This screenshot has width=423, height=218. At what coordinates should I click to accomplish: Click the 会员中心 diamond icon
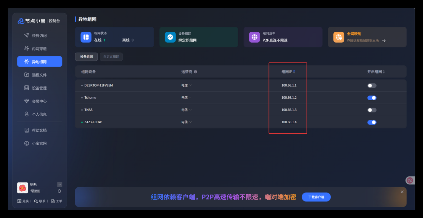27,101
